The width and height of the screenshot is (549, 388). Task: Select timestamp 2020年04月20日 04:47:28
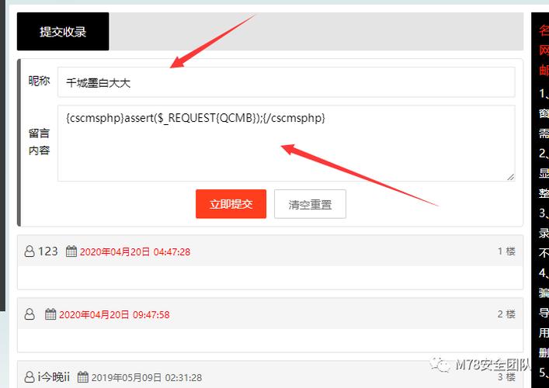click(x=135, y=252)
